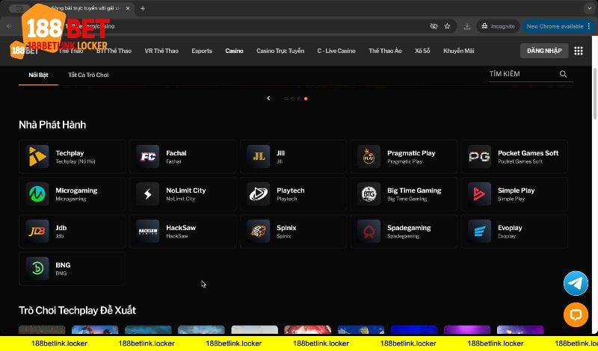Select the Spadegaming logo icon
598x351 pixels.
click(369, 232)
